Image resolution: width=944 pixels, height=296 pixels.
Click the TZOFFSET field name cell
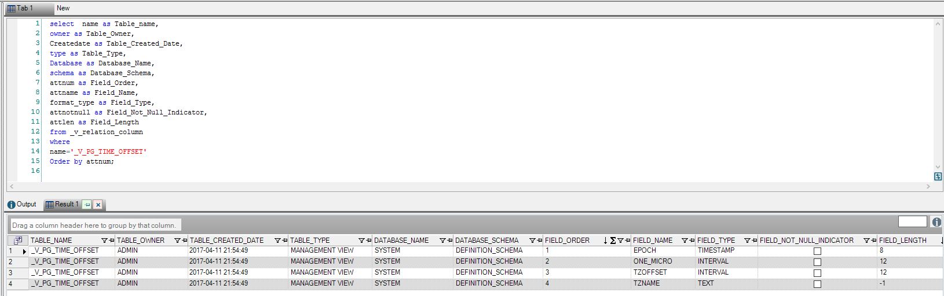663,273
